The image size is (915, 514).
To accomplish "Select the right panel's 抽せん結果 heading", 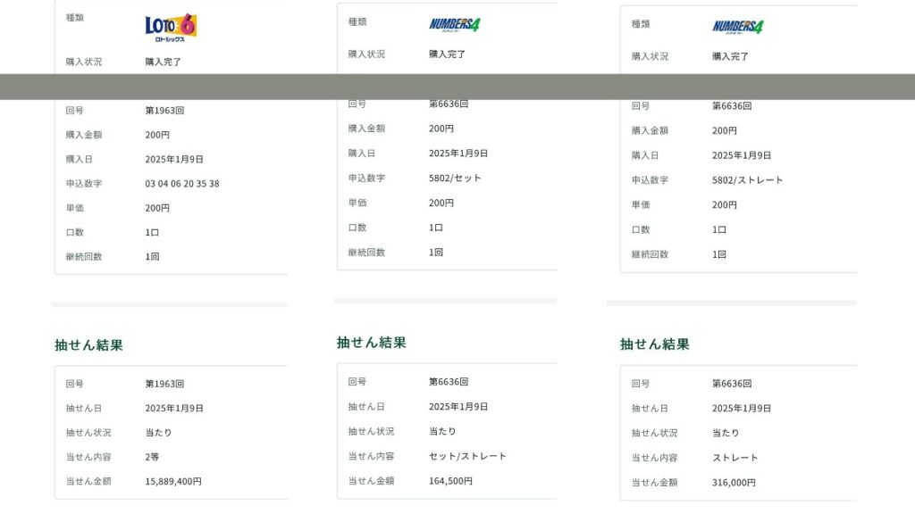I will [654, 344].
